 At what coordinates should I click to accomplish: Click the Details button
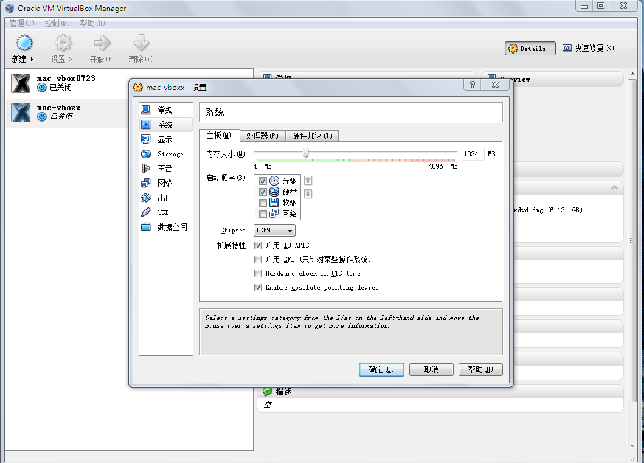coord(530,49)
